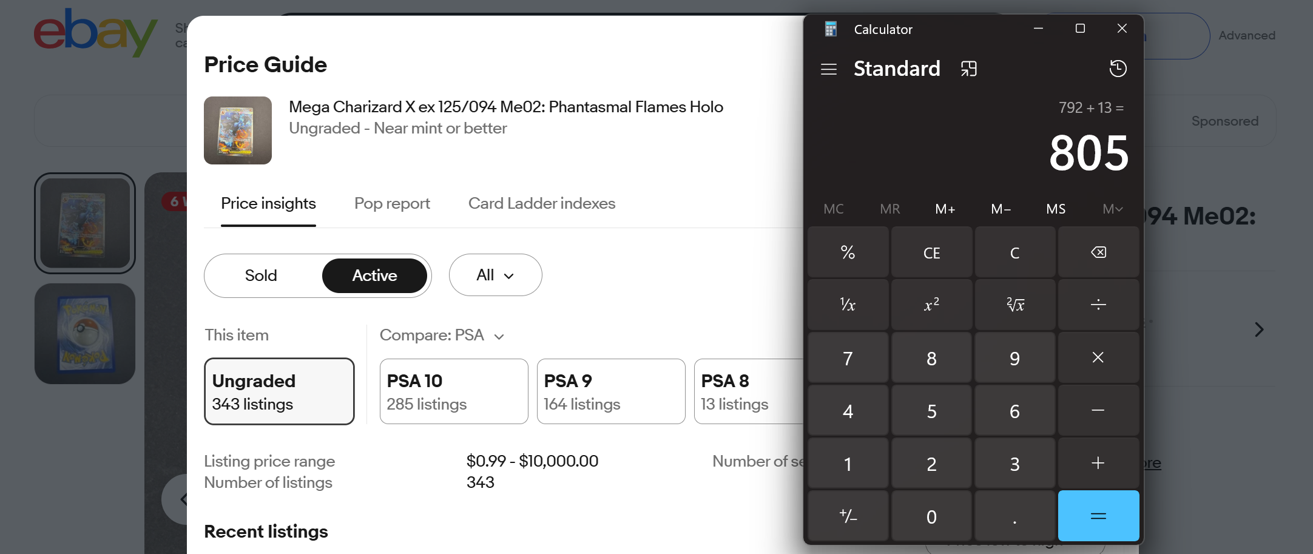
Task: Select the Ungraded listings card
Action: coord(279,391)
